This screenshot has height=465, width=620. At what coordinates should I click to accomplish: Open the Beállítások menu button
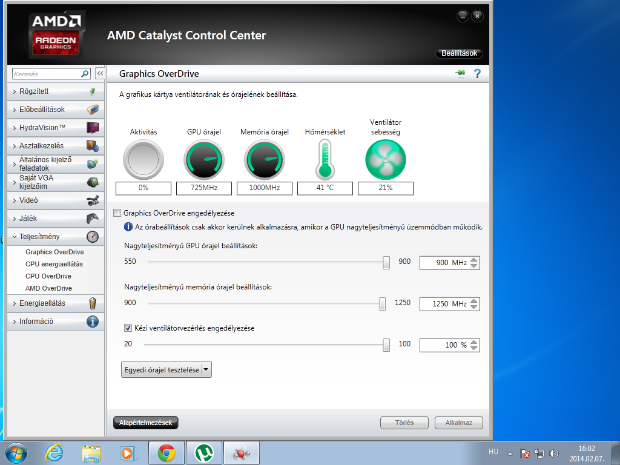(x=459, y=53)
